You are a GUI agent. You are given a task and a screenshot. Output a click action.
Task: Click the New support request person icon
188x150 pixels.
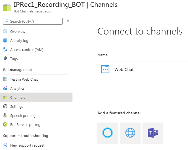click(5, 145)
